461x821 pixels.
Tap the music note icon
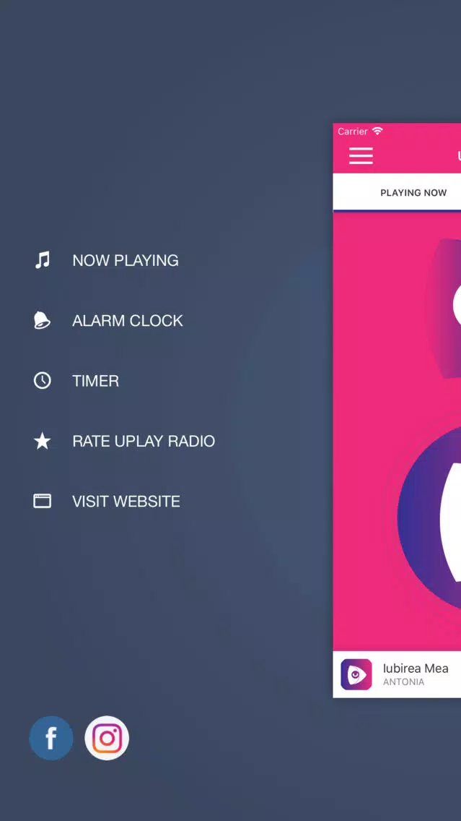tap(43, 260)
